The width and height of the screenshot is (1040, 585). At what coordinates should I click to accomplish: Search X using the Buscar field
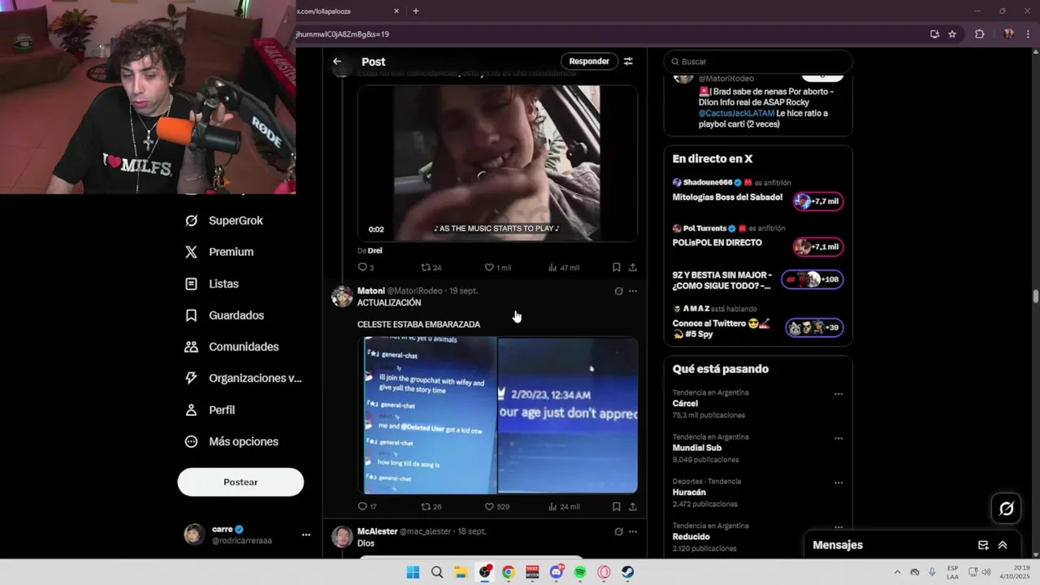click(x=758, y=62)
